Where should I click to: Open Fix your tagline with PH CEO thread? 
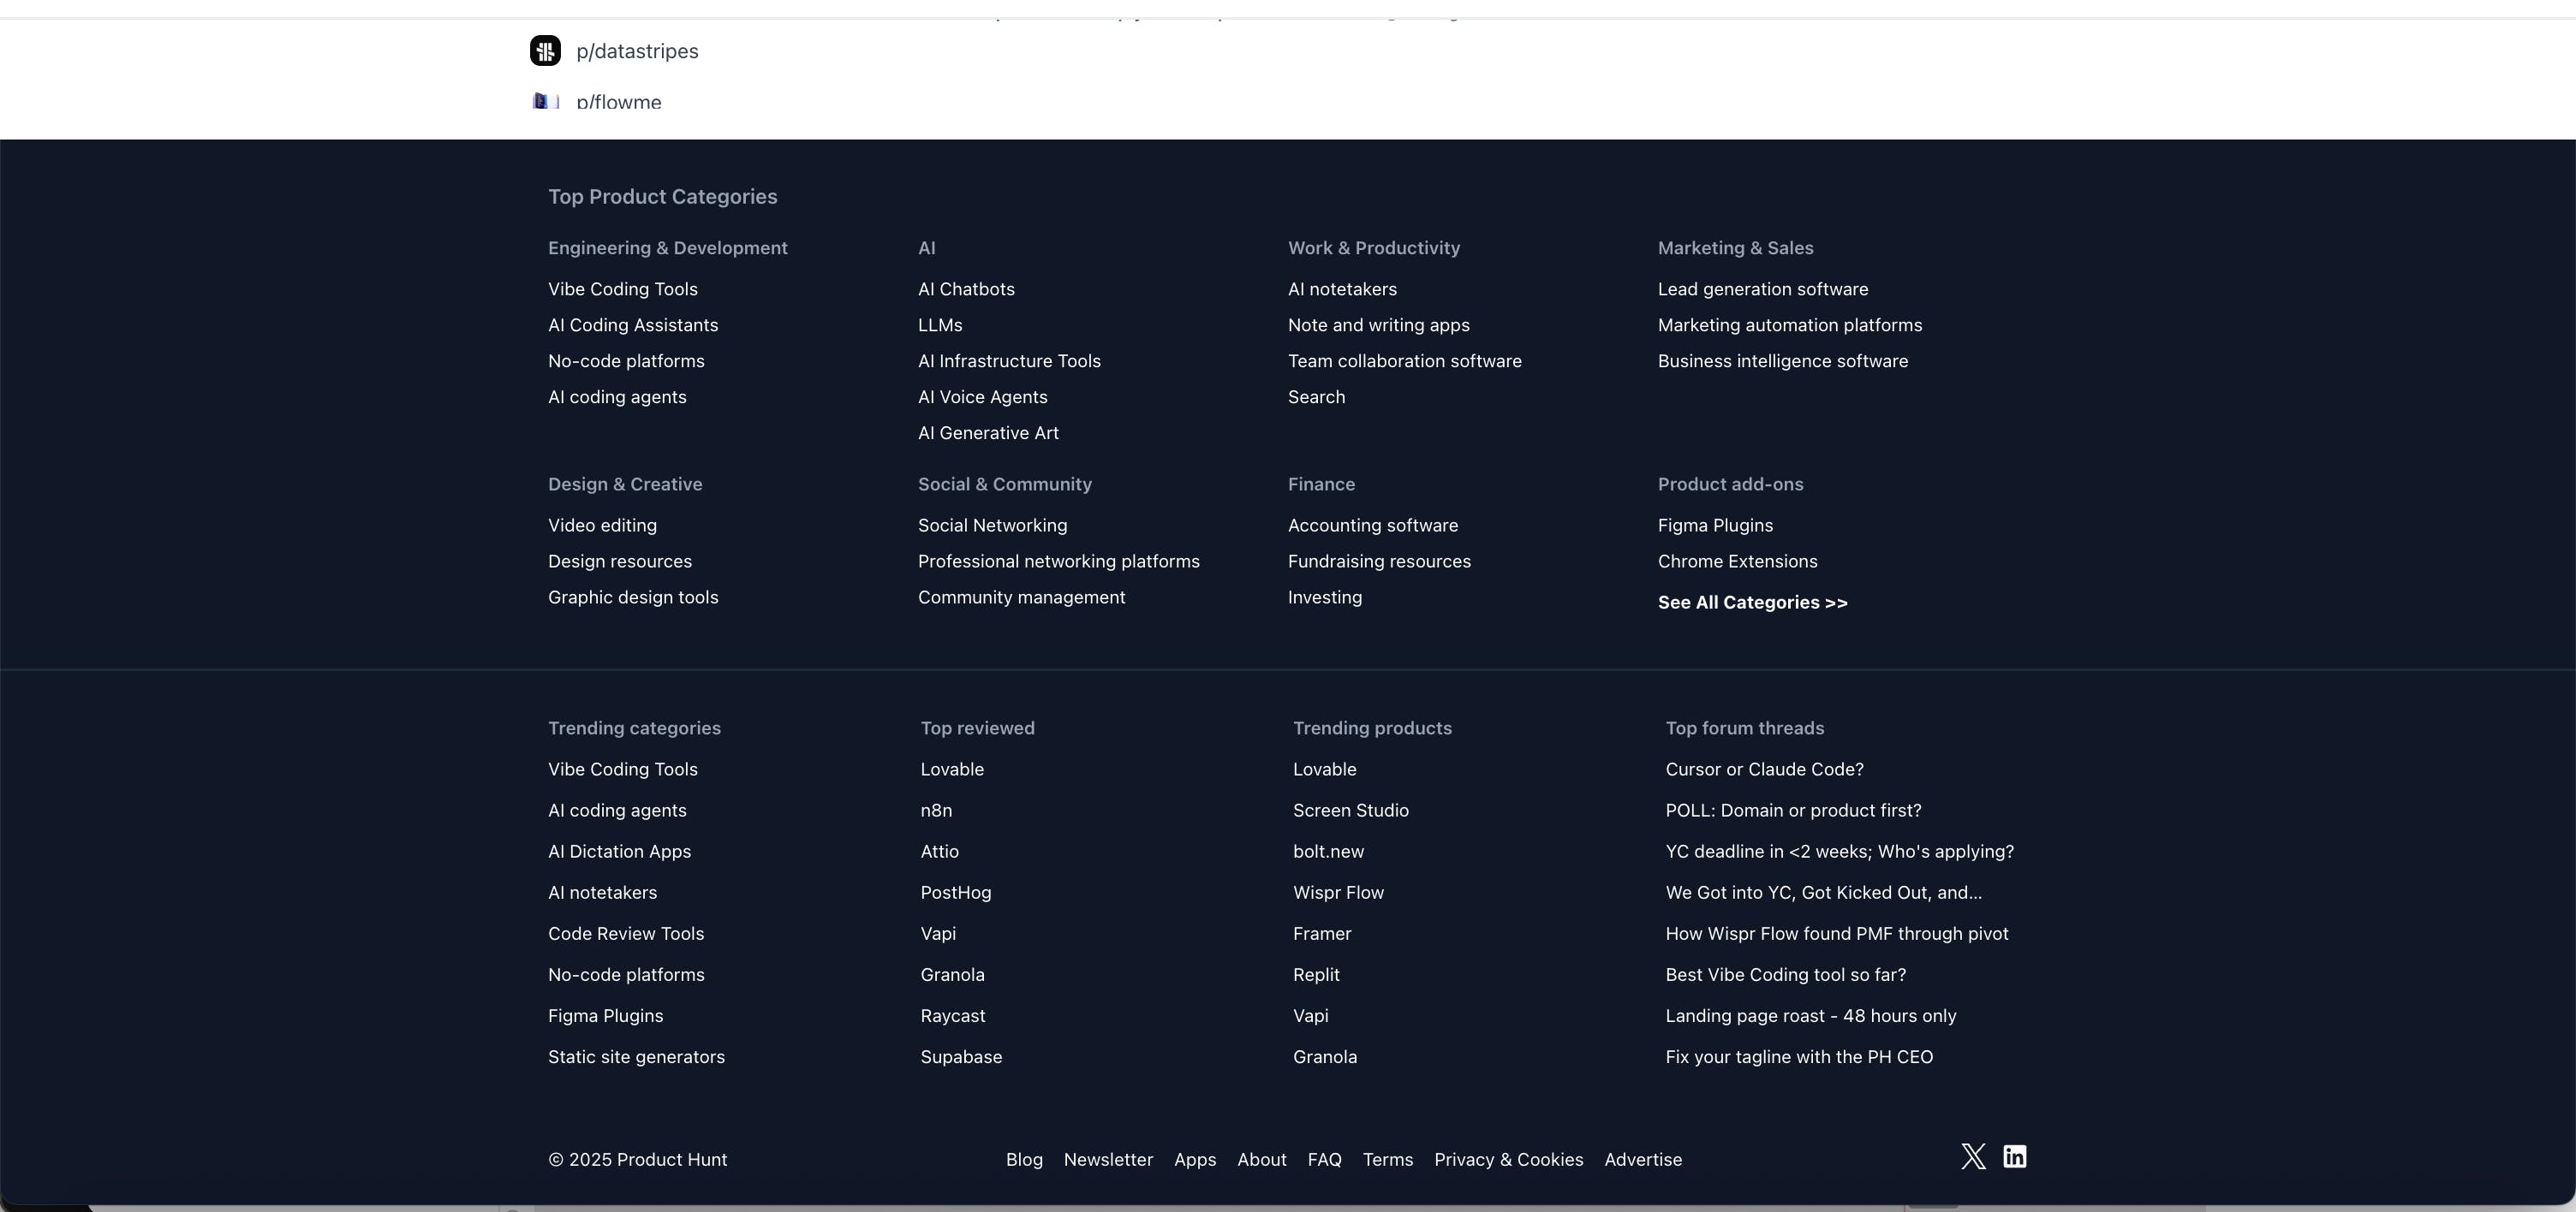point(1799,1056)
